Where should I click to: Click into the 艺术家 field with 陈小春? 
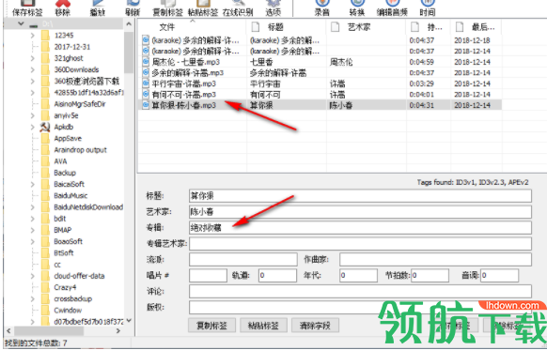pyautogui.click(x=360, y=212)
